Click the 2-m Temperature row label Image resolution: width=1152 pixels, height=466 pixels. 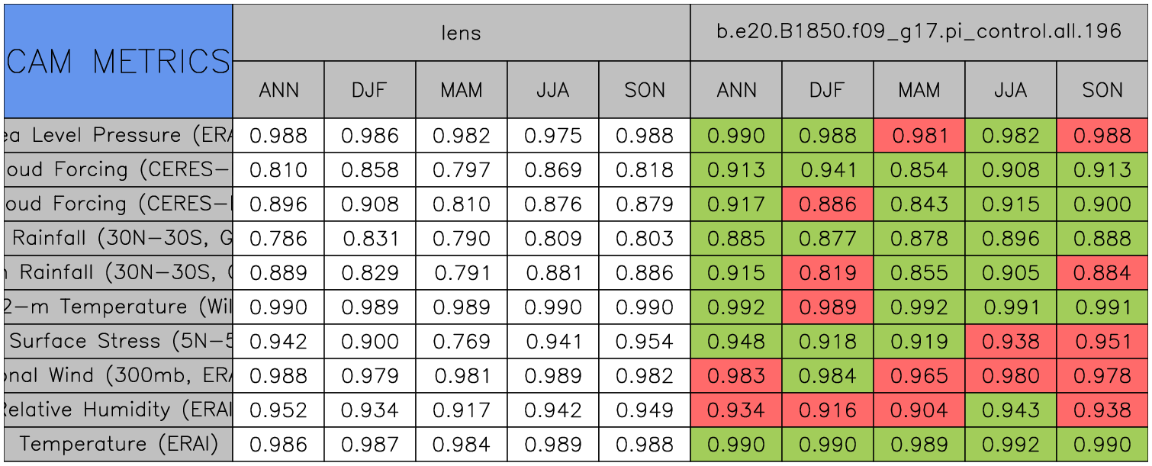coord(118,307)
